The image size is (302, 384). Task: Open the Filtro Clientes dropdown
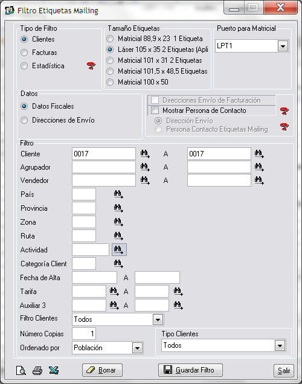pyautogui.click(x=158, y=319)
